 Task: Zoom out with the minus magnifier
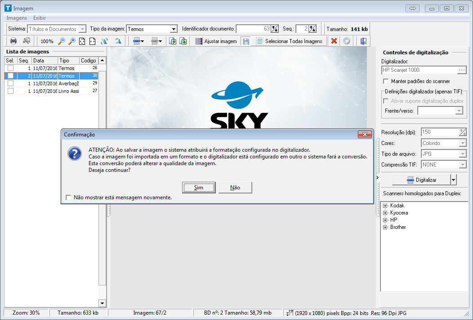coord(61,41)
